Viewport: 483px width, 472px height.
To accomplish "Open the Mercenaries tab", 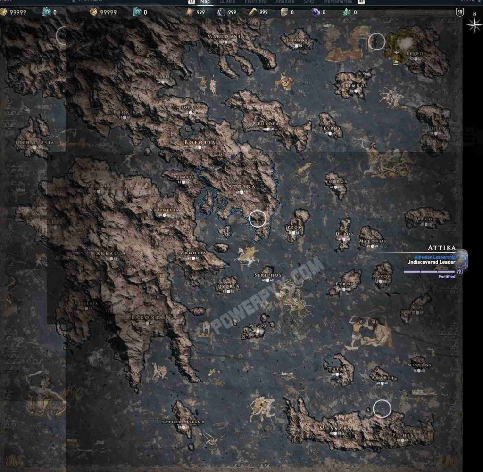I will (338, 2).
